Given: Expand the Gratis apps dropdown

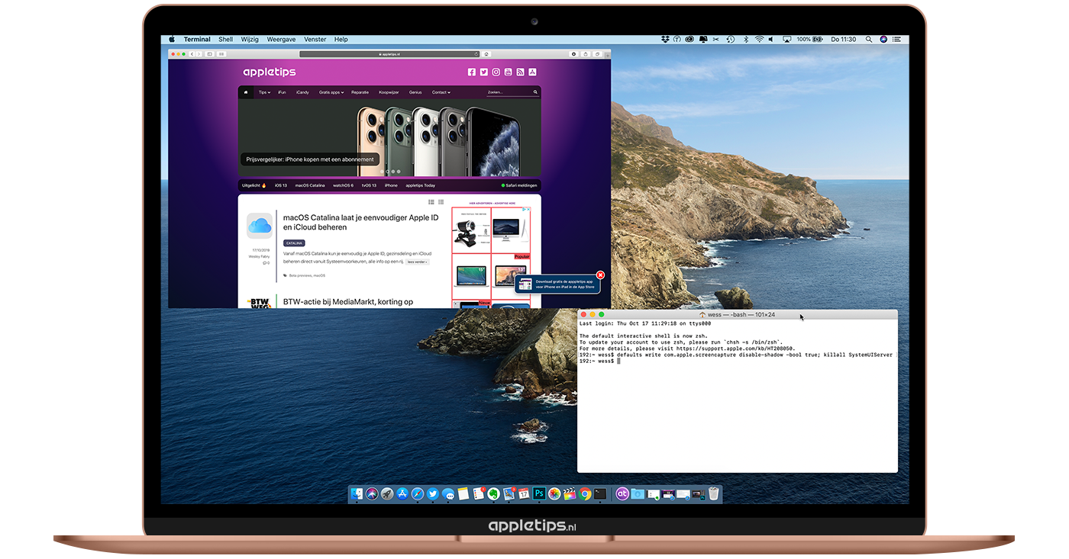Looking at the screenshot, I should click(331, 92).
